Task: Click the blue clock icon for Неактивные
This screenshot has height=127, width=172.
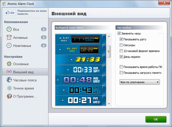Action: [9, 45]
